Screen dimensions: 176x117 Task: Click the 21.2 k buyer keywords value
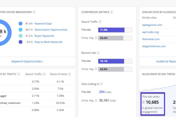(x=29, y=36)
